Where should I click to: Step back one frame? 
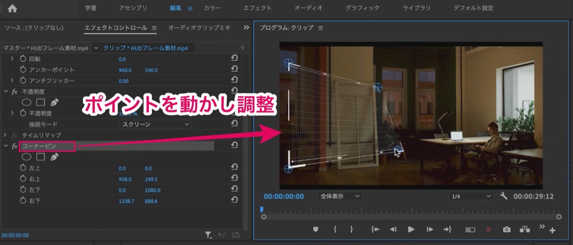pyautogui.click(x=393, y=229)
